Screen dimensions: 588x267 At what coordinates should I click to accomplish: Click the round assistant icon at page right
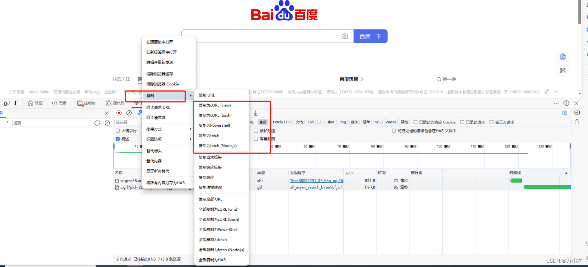click(x=563, y=57)
